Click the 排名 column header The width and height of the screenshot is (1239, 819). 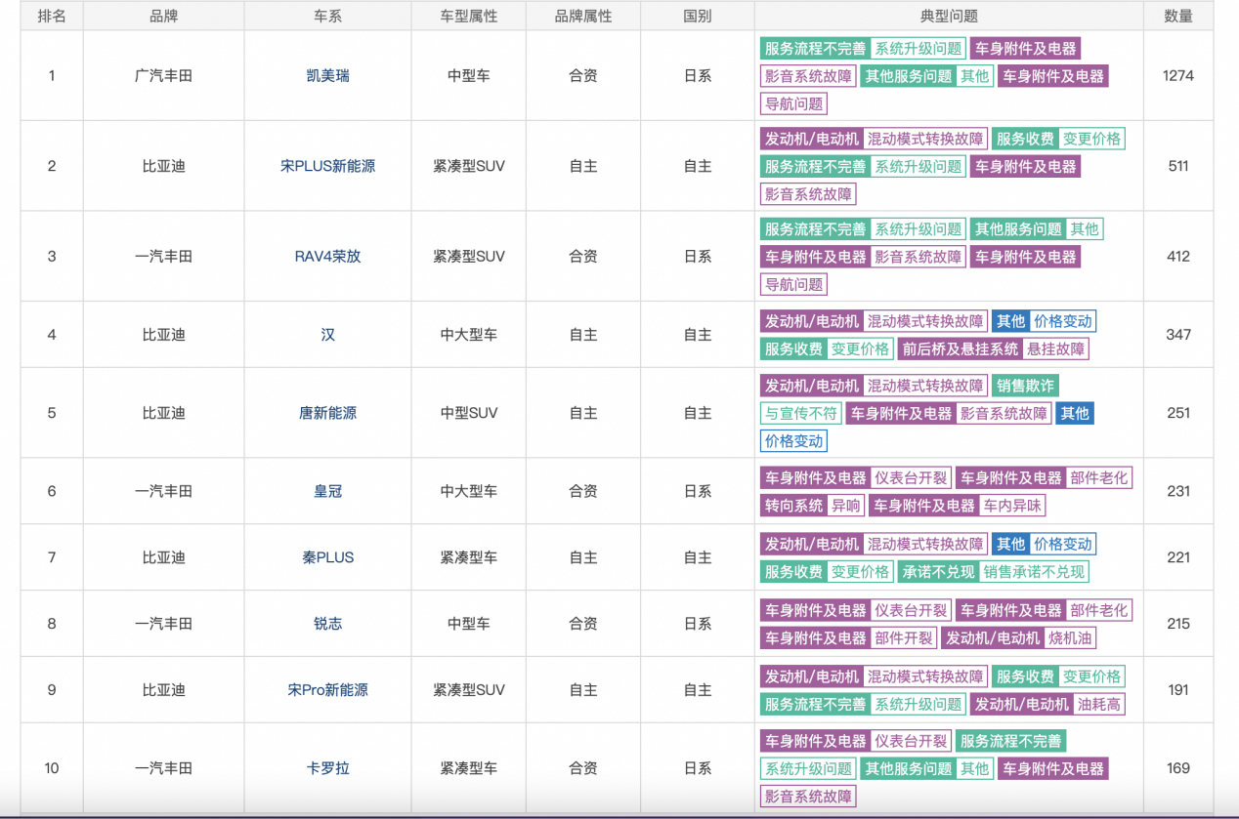(x=52, y=16)
